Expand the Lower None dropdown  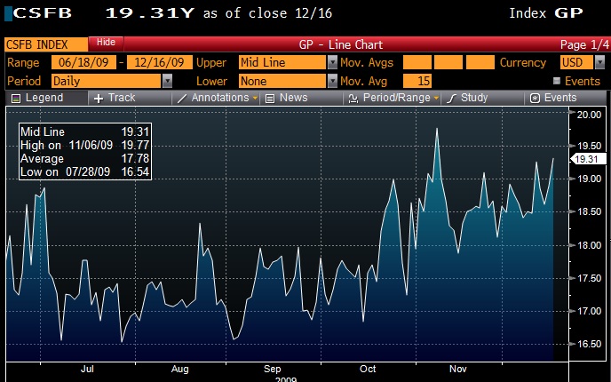[x=332, y=81]
